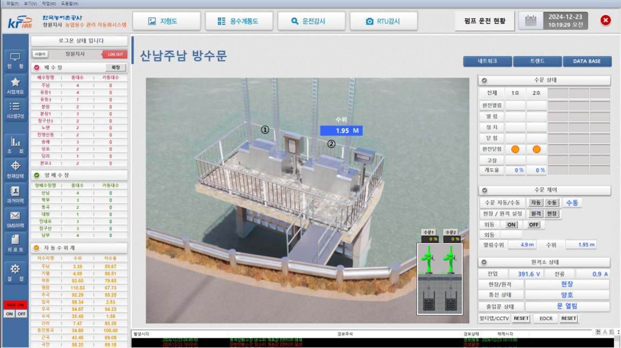The width and height of the screenshot is (621, 348).
Task: Click the calendar icon beside the date
Action: point(530,21)
